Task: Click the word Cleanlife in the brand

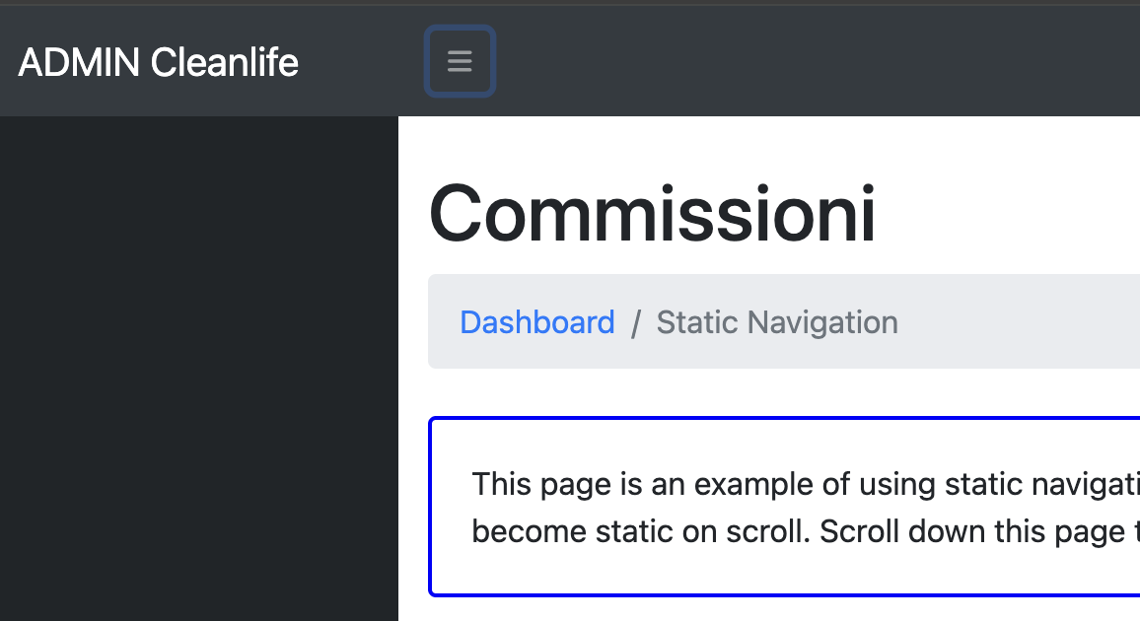Action: 225,62
